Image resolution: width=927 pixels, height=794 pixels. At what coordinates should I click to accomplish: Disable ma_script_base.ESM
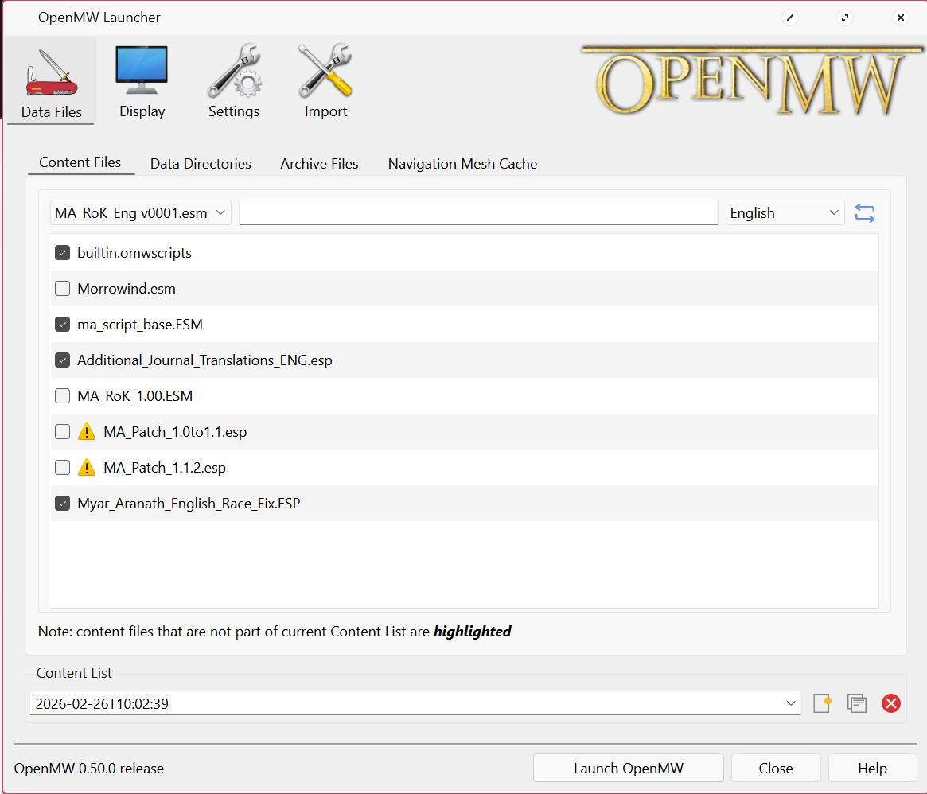tap(62, 324)
